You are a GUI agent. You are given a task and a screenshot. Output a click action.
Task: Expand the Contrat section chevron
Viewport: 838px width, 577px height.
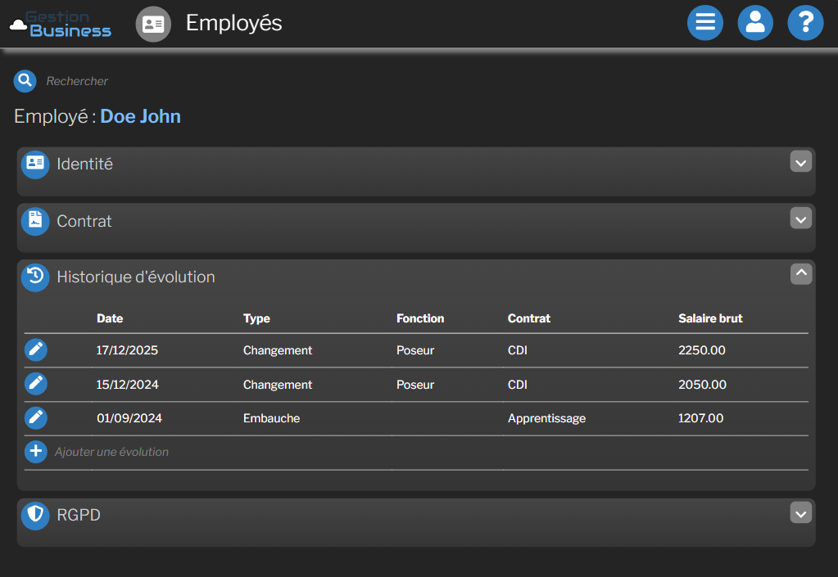800,219
